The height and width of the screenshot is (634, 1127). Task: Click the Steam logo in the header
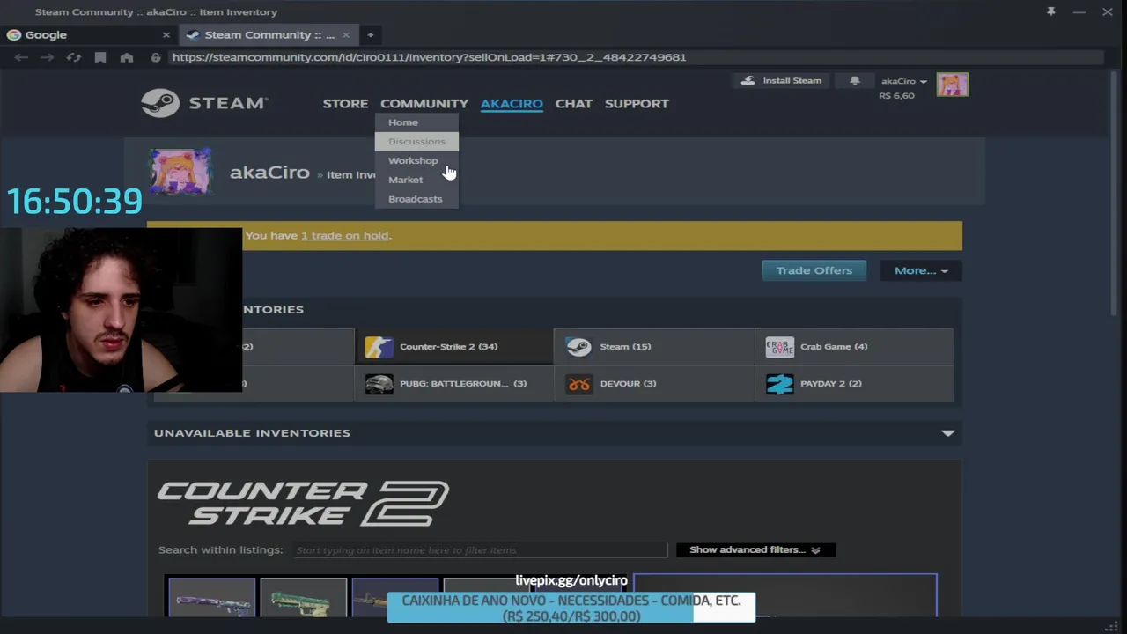[x=204, y=103]
